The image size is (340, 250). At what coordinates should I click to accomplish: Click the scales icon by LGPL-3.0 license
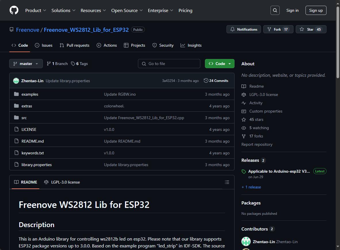244,95
